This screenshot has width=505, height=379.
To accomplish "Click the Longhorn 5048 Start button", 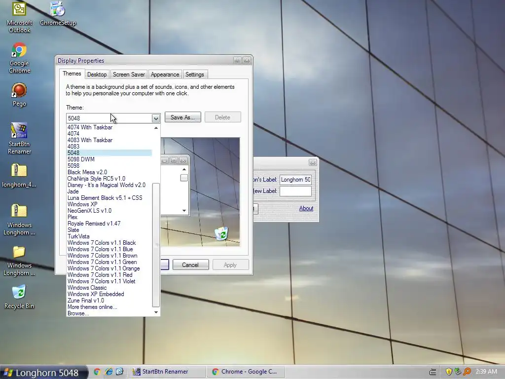I will coord(43,373).
